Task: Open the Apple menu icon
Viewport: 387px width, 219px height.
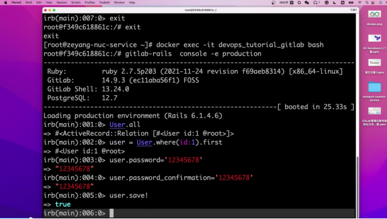Action: [6, 2]
